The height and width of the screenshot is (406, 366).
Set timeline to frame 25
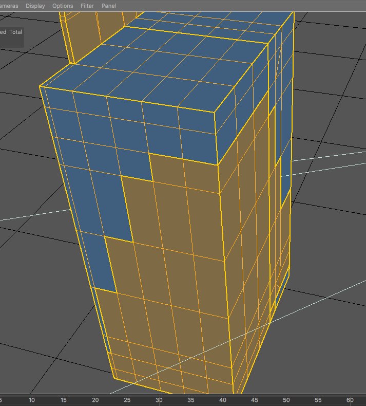(127, 400)
